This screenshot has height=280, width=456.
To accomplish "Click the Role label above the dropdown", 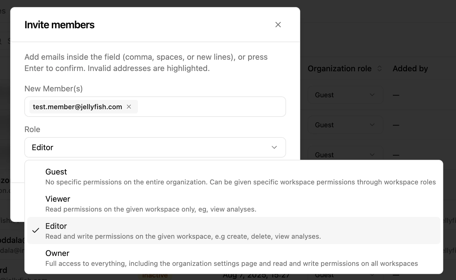I will point(32,129).
